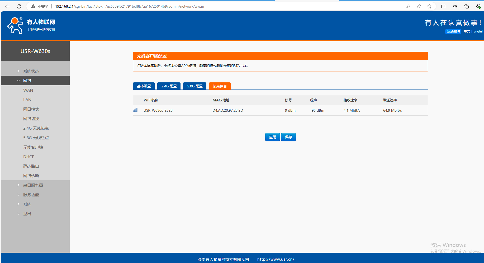The height and width of the screenshot is (263, 484).
Task: Switch to the 基本设置 tab
Action: pos(144,86)
